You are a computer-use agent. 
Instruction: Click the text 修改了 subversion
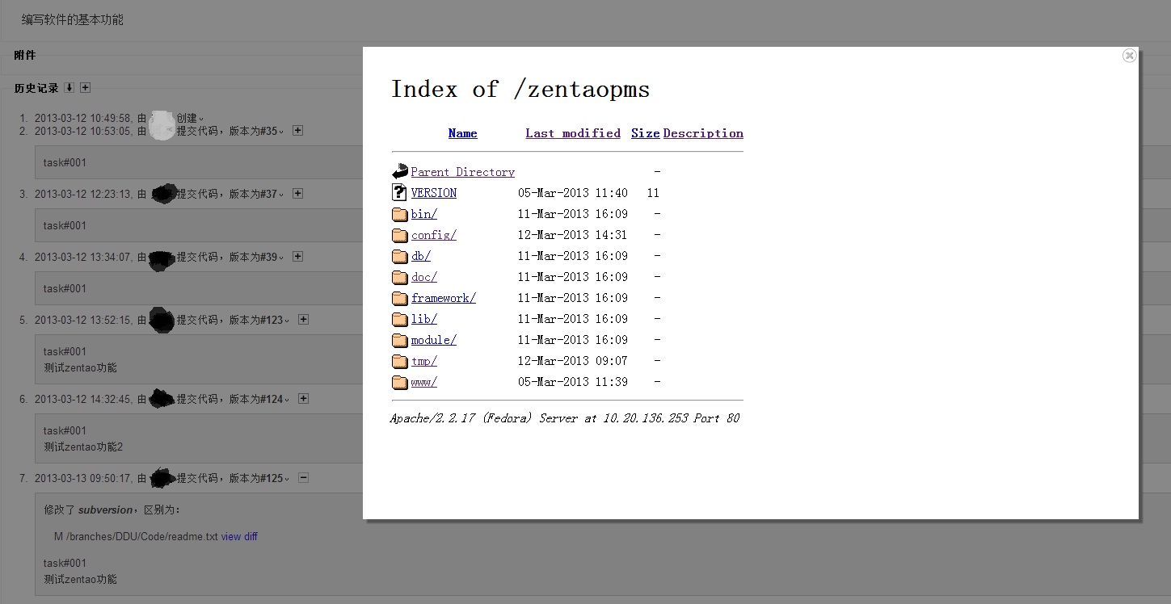pyautogui.click(x=87, y=510)
